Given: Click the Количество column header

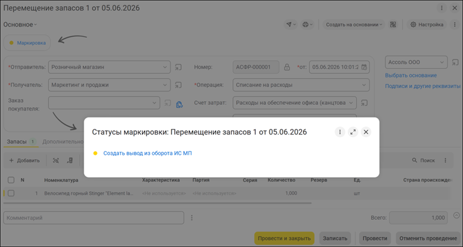Looking at the screenshot, I should (x=281, y=180).
